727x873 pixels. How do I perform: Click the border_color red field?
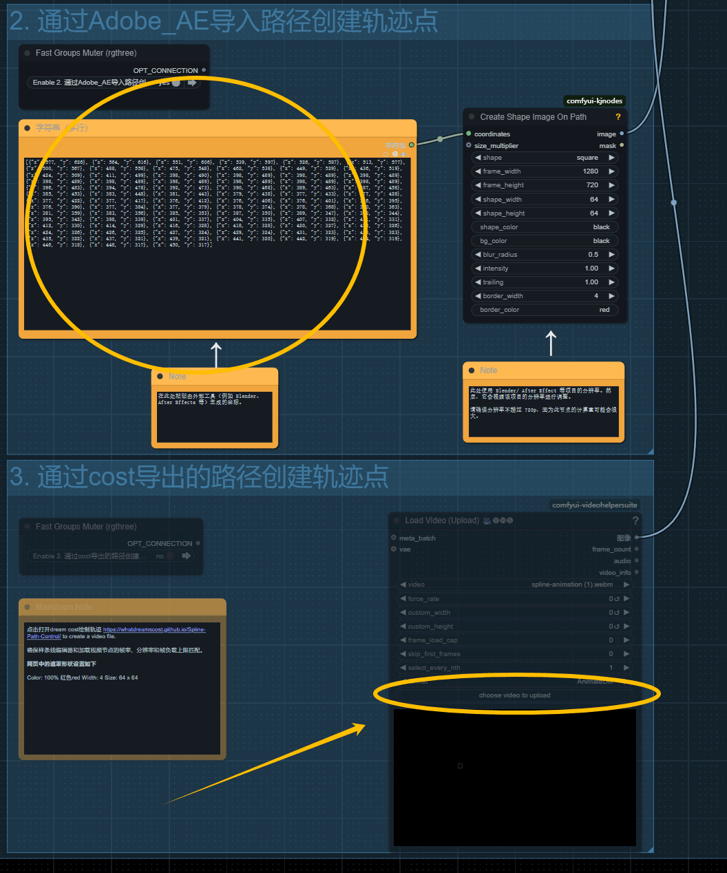(545, 310)
